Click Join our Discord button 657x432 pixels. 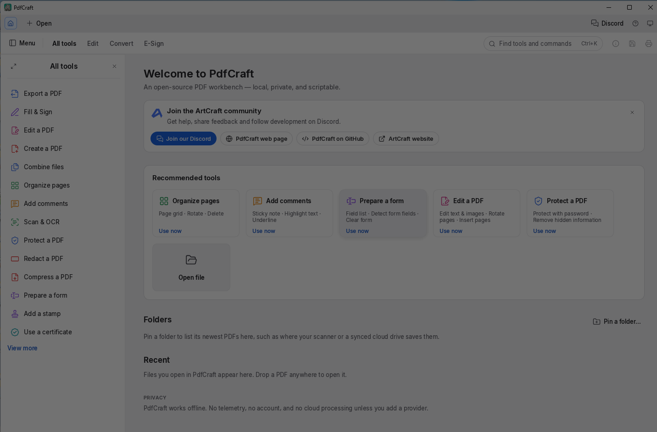click(x=184, y=138)
